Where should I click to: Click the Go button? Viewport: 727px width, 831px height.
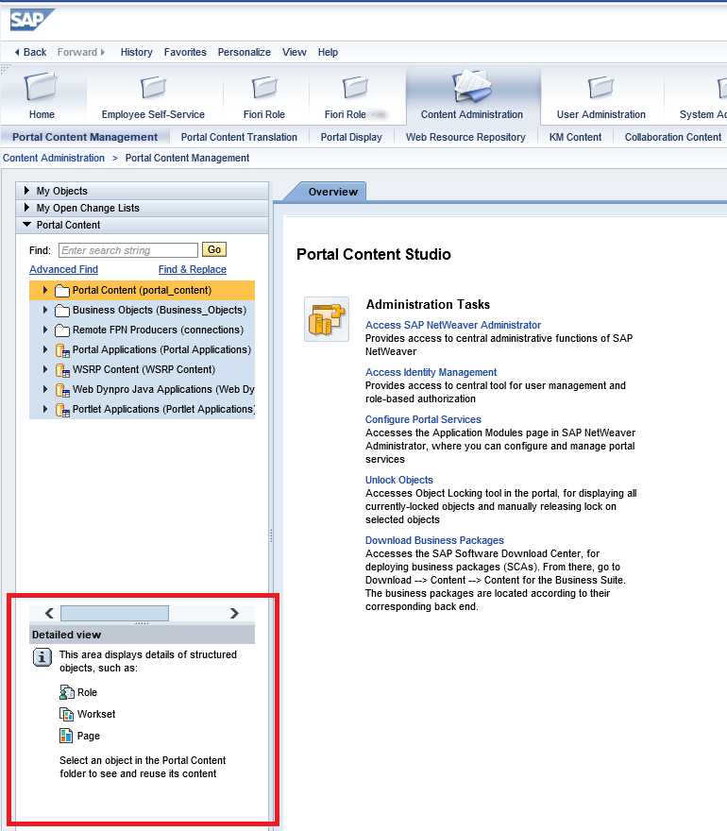214,249
